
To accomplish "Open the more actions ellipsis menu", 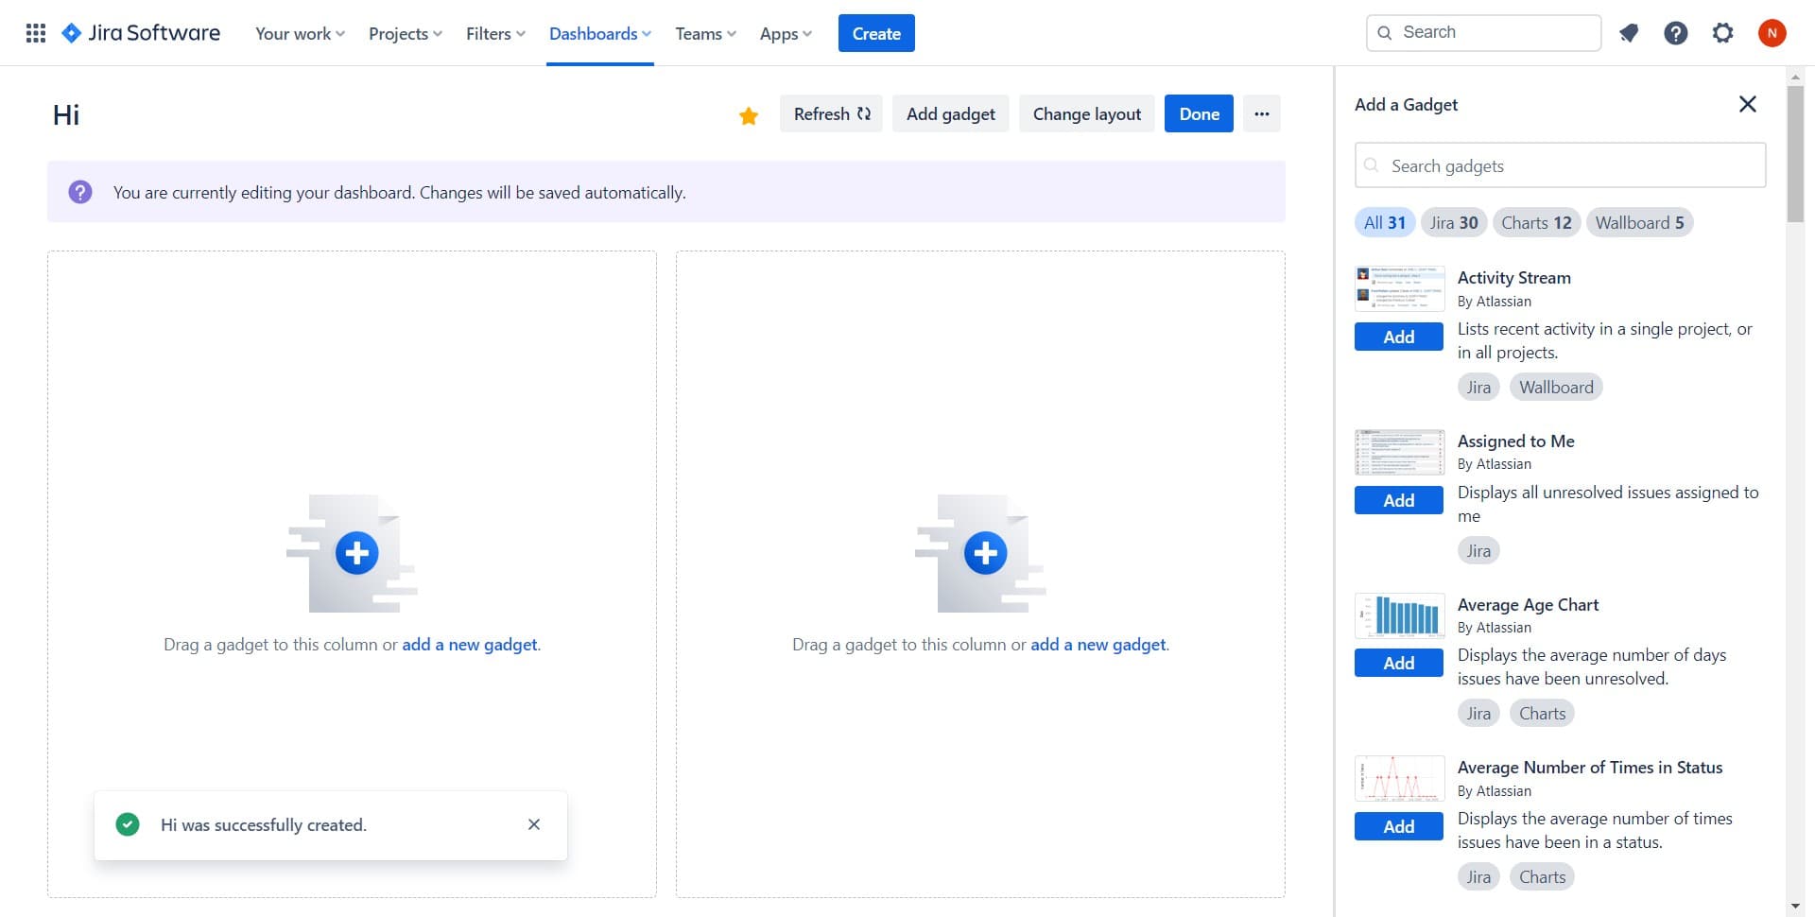I will [1261, 113].
